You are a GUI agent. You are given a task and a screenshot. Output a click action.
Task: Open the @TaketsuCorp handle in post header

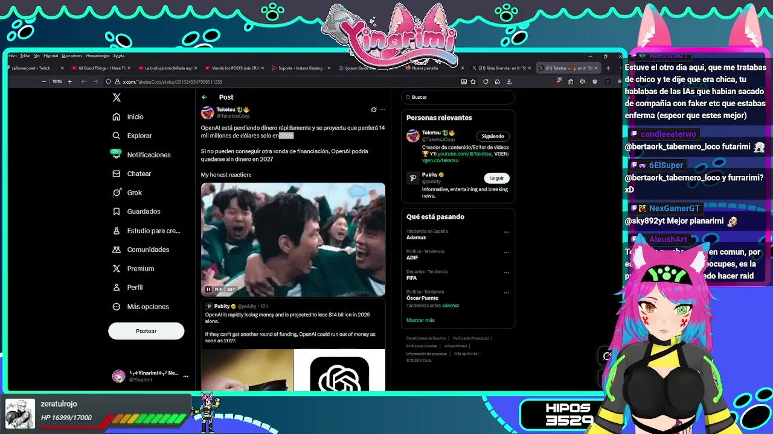click(x=233, y=116)
